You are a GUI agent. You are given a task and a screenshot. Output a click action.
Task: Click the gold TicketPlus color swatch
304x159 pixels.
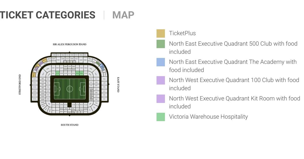[161, 33]
